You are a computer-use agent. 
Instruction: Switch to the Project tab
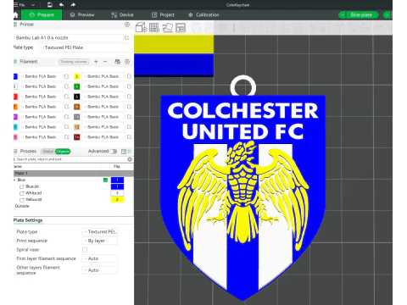click(x=163, y=15)
